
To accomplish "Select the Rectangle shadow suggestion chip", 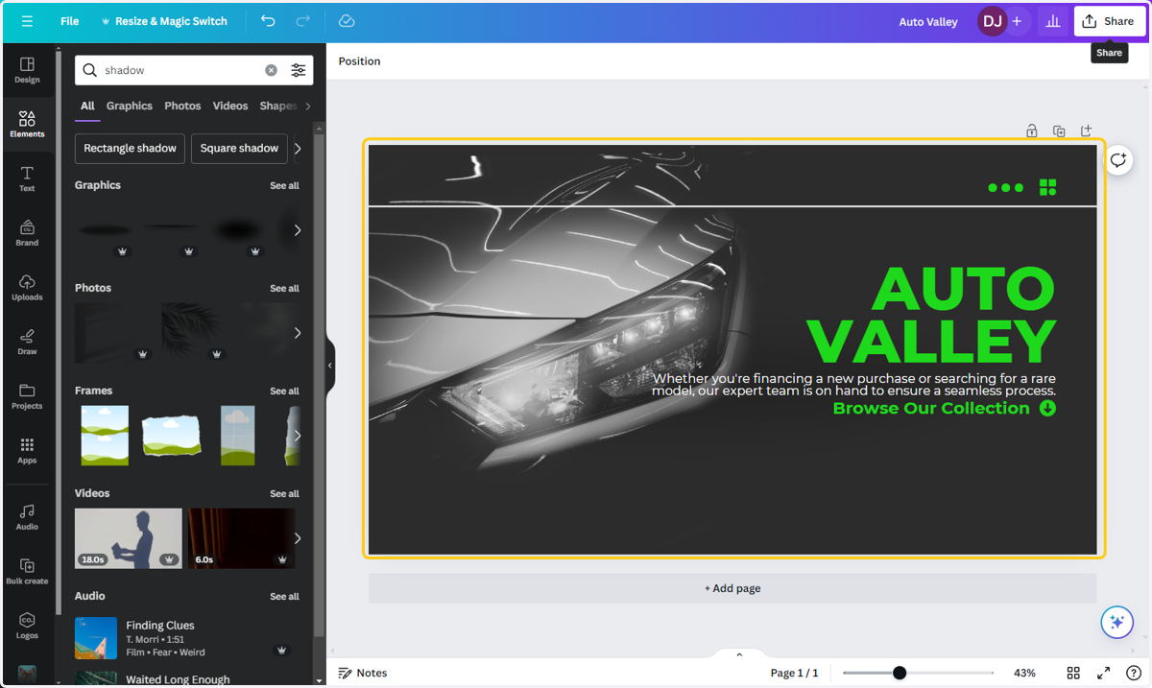I will (x=130, y=149).
